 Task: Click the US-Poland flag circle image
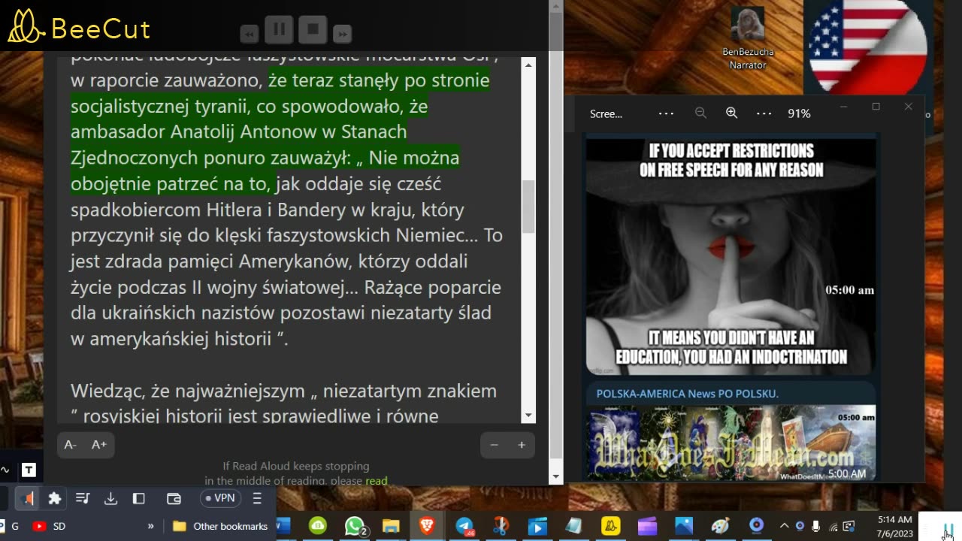tap(868, 45)
